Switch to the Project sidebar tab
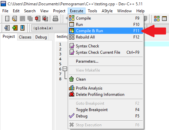 (9, 36)
